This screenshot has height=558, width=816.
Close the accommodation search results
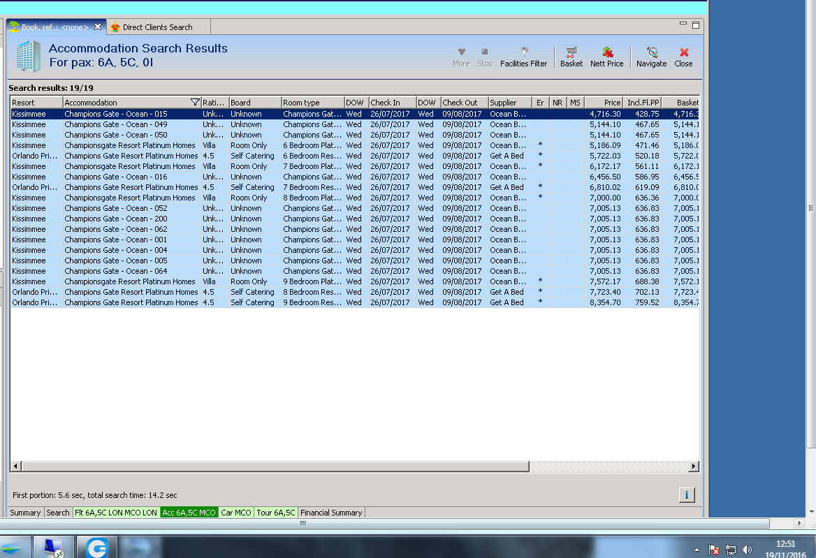tap(683, 57)
